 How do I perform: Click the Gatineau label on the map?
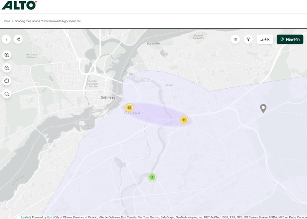[107, 97]
